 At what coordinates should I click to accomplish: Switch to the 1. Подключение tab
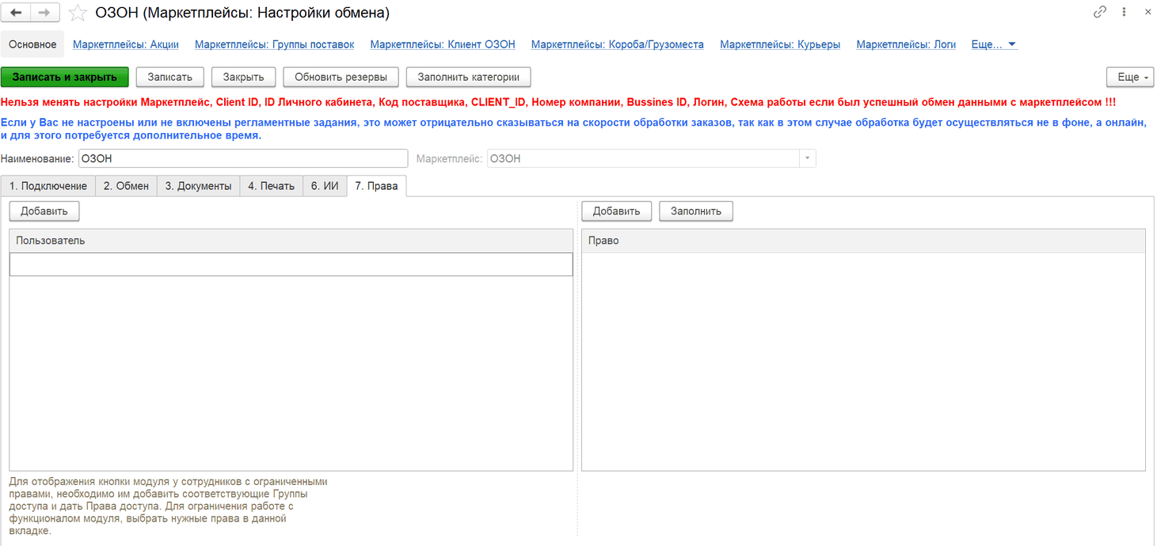(x=48, y=186)
